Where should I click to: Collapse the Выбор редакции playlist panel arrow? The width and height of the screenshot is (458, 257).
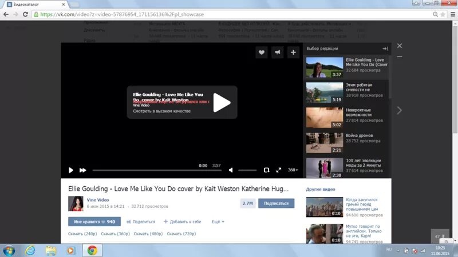(x=385, y=49)
